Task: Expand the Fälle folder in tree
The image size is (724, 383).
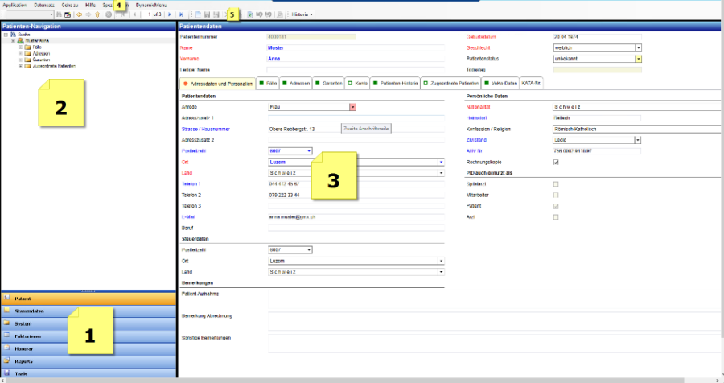Action: point(19,47)
